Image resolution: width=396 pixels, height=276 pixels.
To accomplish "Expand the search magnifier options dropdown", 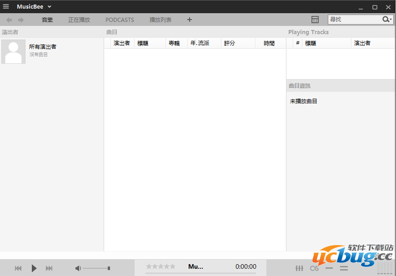I will click(387, 20).
